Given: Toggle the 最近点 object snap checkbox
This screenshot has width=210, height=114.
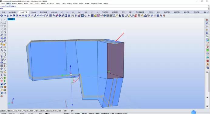Looking at the screenshot, I should point(9,111).
